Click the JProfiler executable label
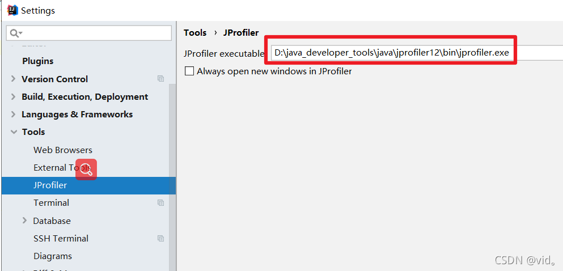 click(224, 53)
